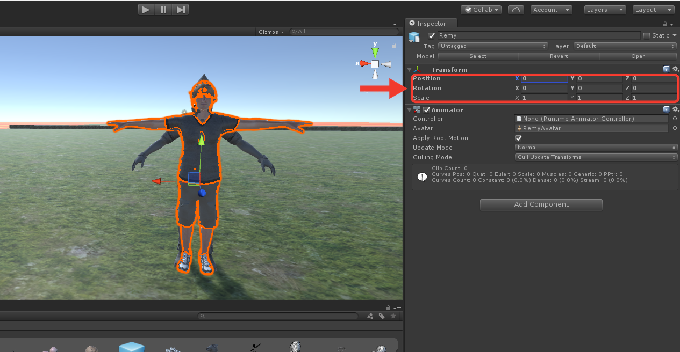
Task: Uncheck Apply Root Motion
Action: [x=519, y=138]
